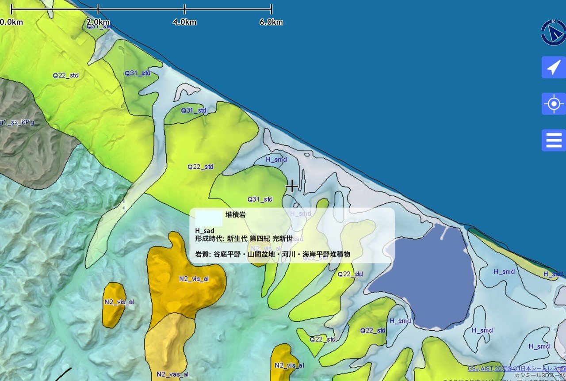The width and height of the screenshot is (566, 381).
Task: Click the Q31_std label near the coastline
Action: (x=195, y=110)
